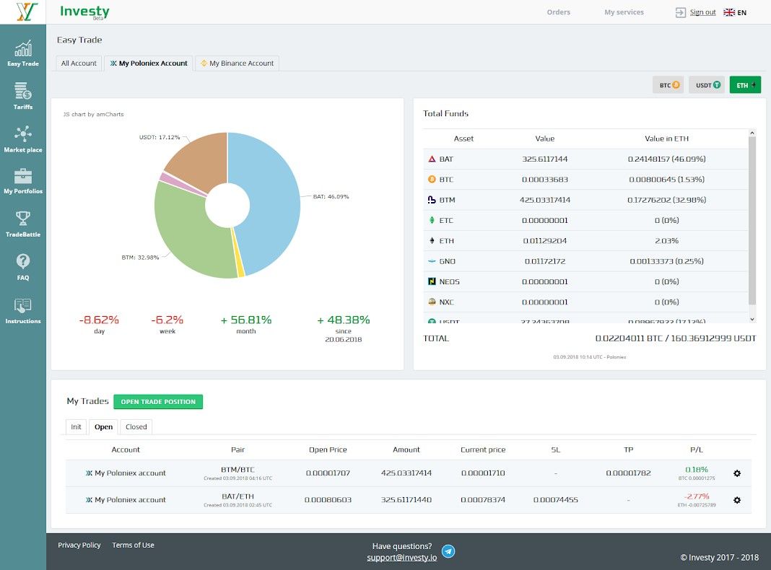Click the Value in ETH column header
Screen dimensions: 771x570
667,139
